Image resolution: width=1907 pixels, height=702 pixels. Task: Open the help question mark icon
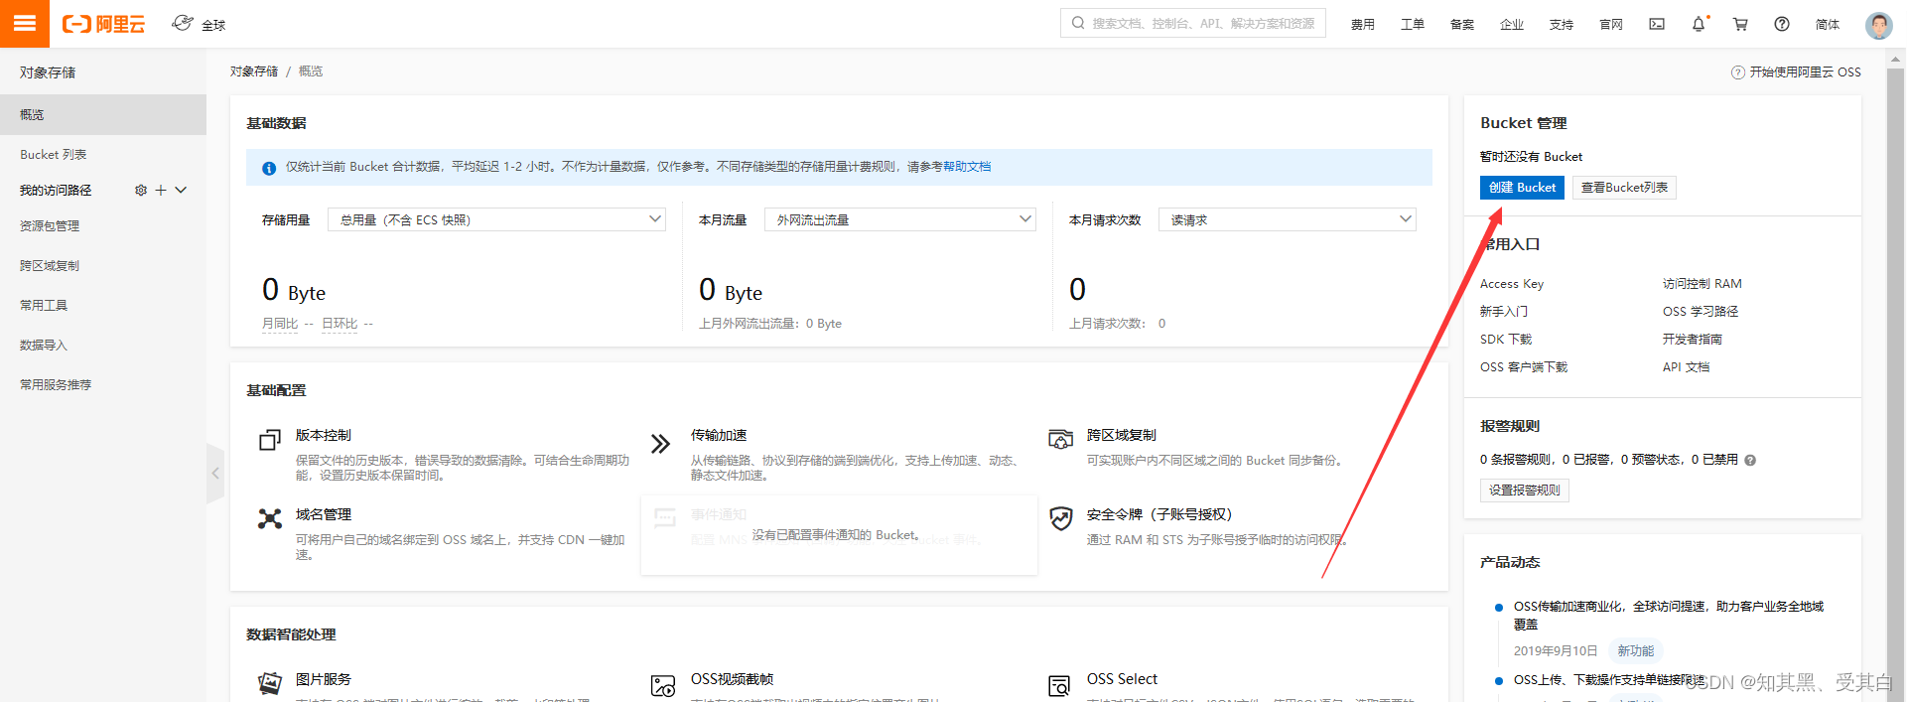1782,24
